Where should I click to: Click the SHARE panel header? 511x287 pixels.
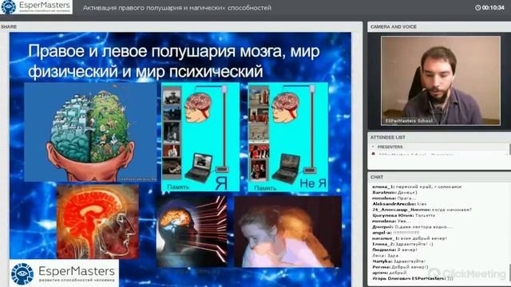(181, 26)
